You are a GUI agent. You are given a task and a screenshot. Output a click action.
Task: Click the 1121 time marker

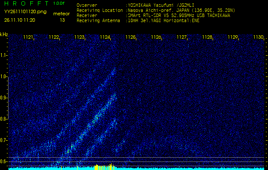click(28, 37)
